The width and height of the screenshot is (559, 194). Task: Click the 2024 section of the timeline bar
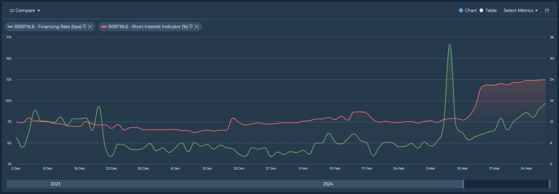coord(328,184)
